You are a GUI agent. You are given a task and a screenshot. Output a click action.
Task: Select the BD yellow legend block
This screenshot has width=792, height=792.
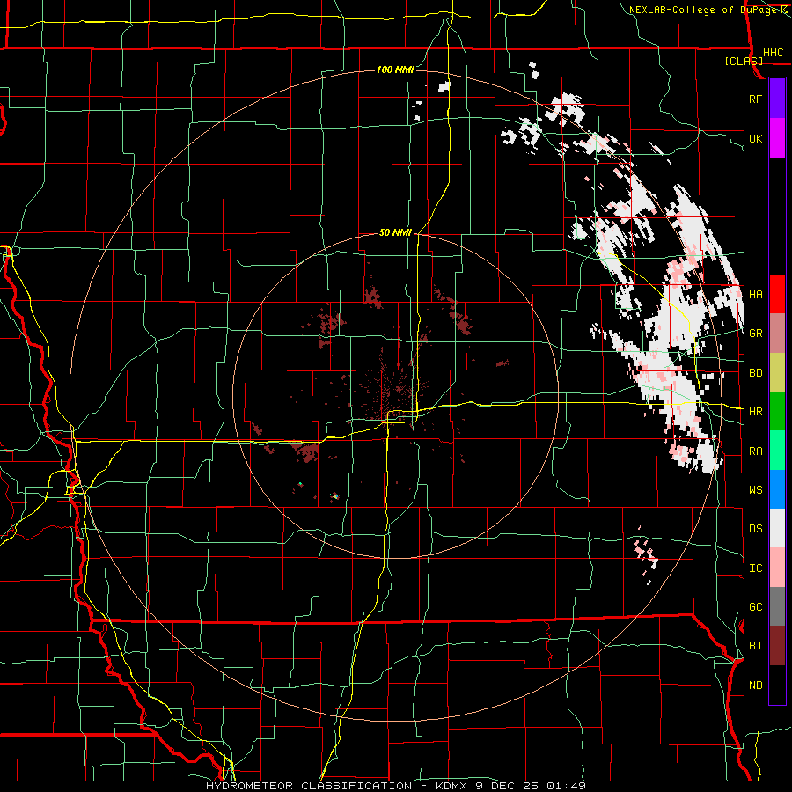(x=777, y=373)
